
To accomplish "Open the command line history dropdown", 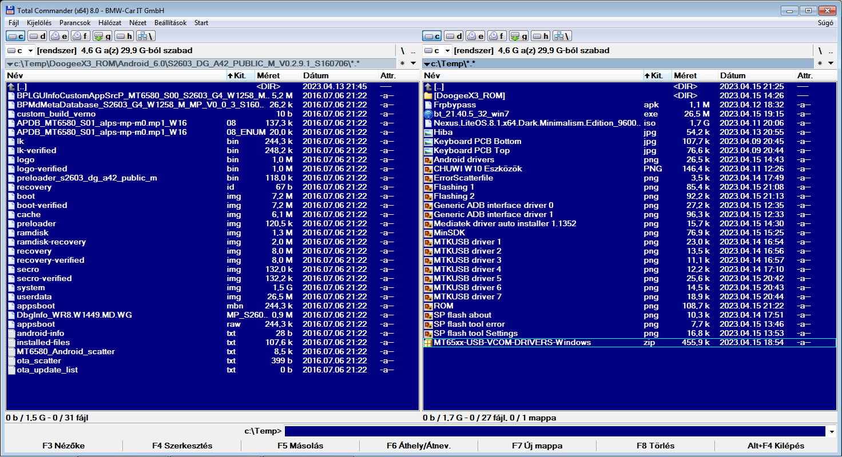I will (832, 431).
